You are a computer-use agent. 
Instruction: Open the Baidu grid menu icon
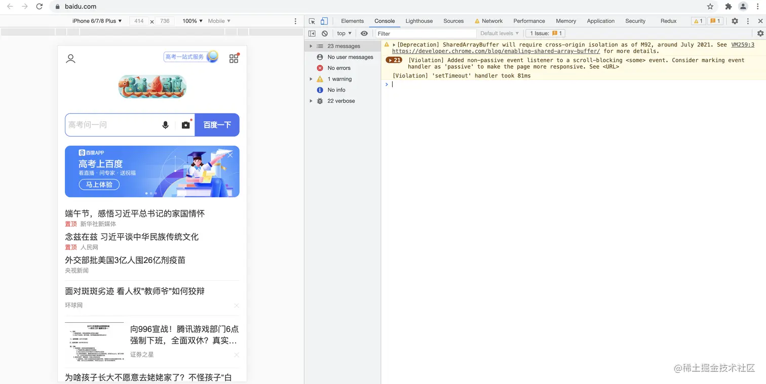[234, 58]
